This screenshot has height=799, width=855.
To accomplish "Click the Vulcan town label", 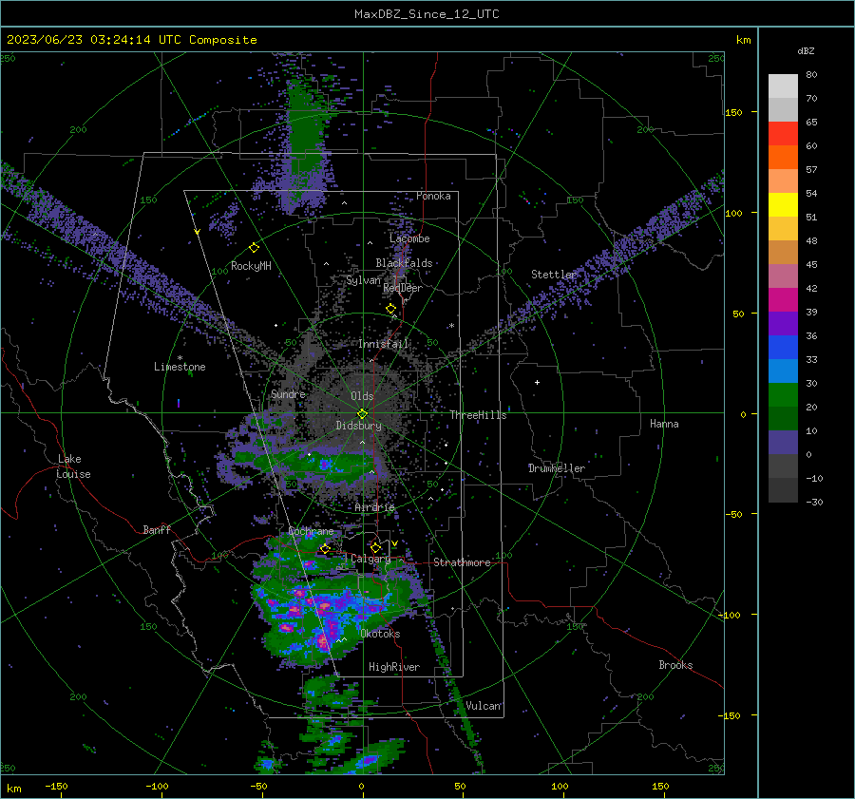I will coord(484,706).
